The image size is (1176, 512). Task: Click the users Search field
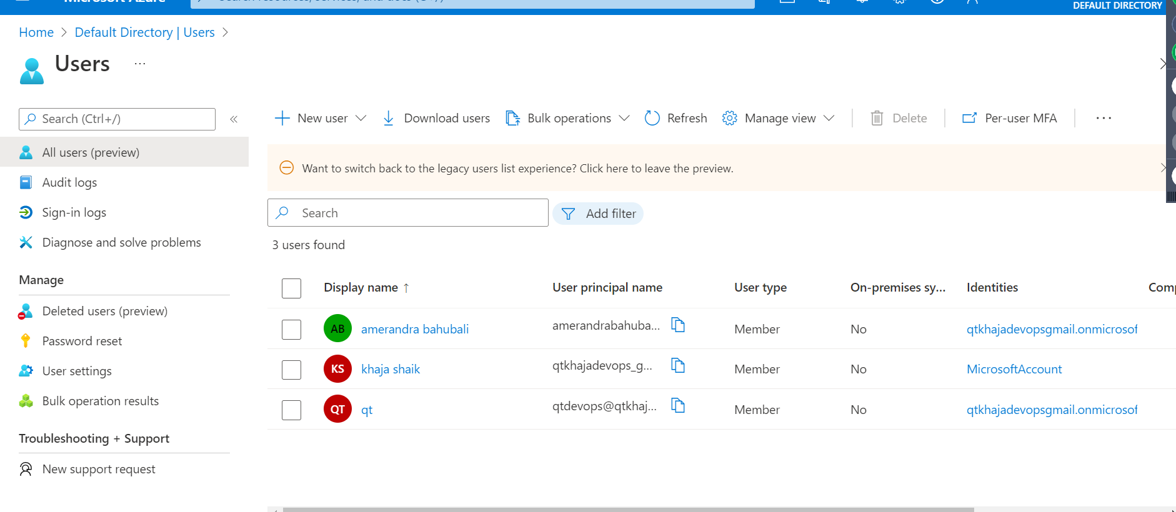click(408, 213)
